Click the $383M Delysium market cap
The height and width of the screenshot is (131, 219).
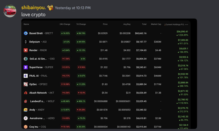click(x=157, y=42)
